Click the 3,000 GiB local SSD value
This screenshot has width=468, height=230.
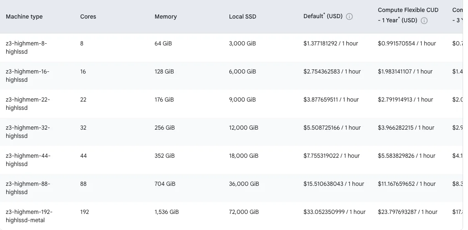click(x=242, y=43)
